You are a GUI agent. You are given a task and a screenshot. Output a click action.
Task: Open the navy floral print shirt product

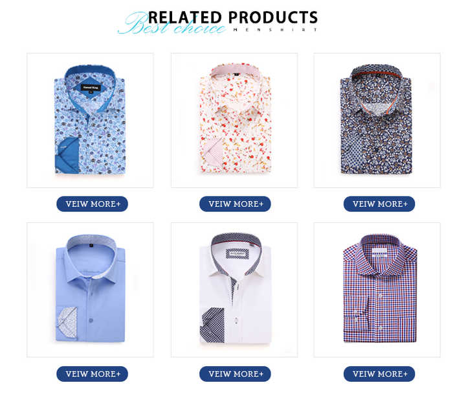click(377, 120)
